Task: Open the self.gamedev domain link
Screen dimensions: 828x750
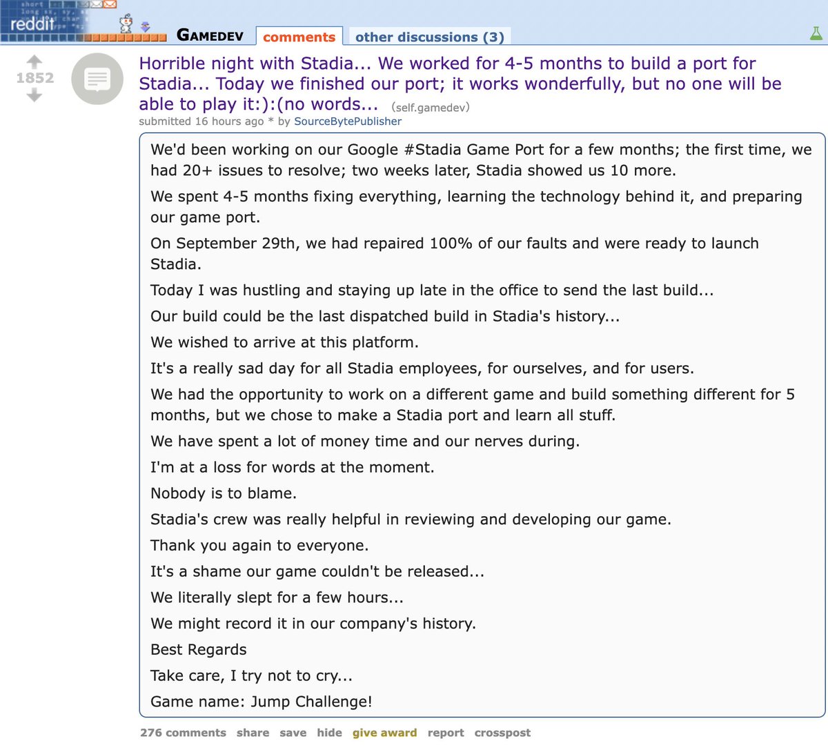Action: pyautogui.click(x=430, y=107)
